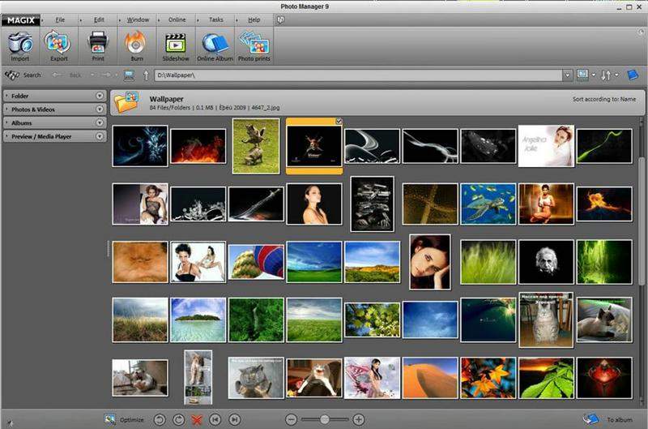
Task: Click the D:\Wallpaper\ path field
Action: click(x=359, y=75)
